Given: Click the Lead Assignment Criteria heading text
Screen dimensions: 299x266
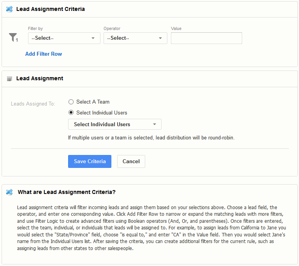Looking at the screenshot, I should [51, 9].
